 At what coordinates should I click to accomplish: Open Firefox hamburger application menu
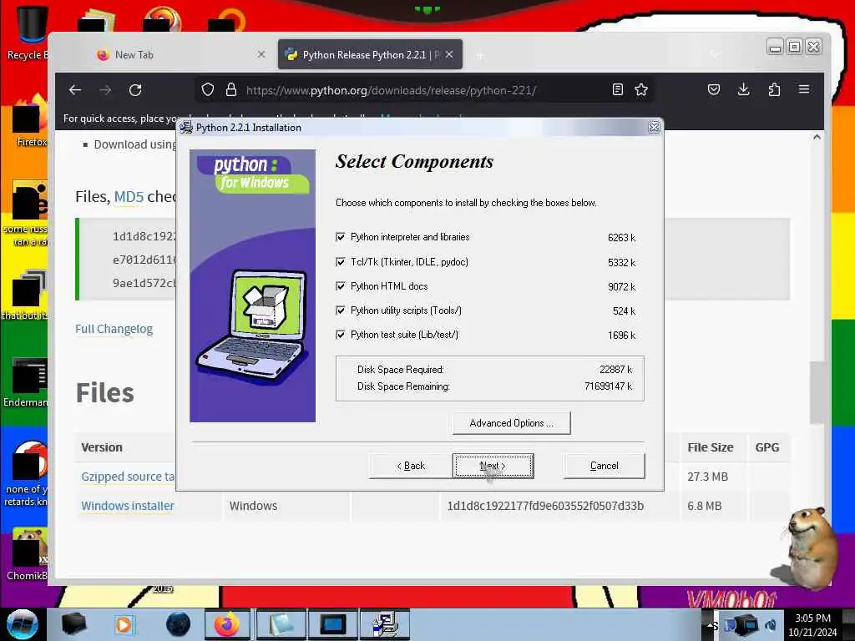804,88
